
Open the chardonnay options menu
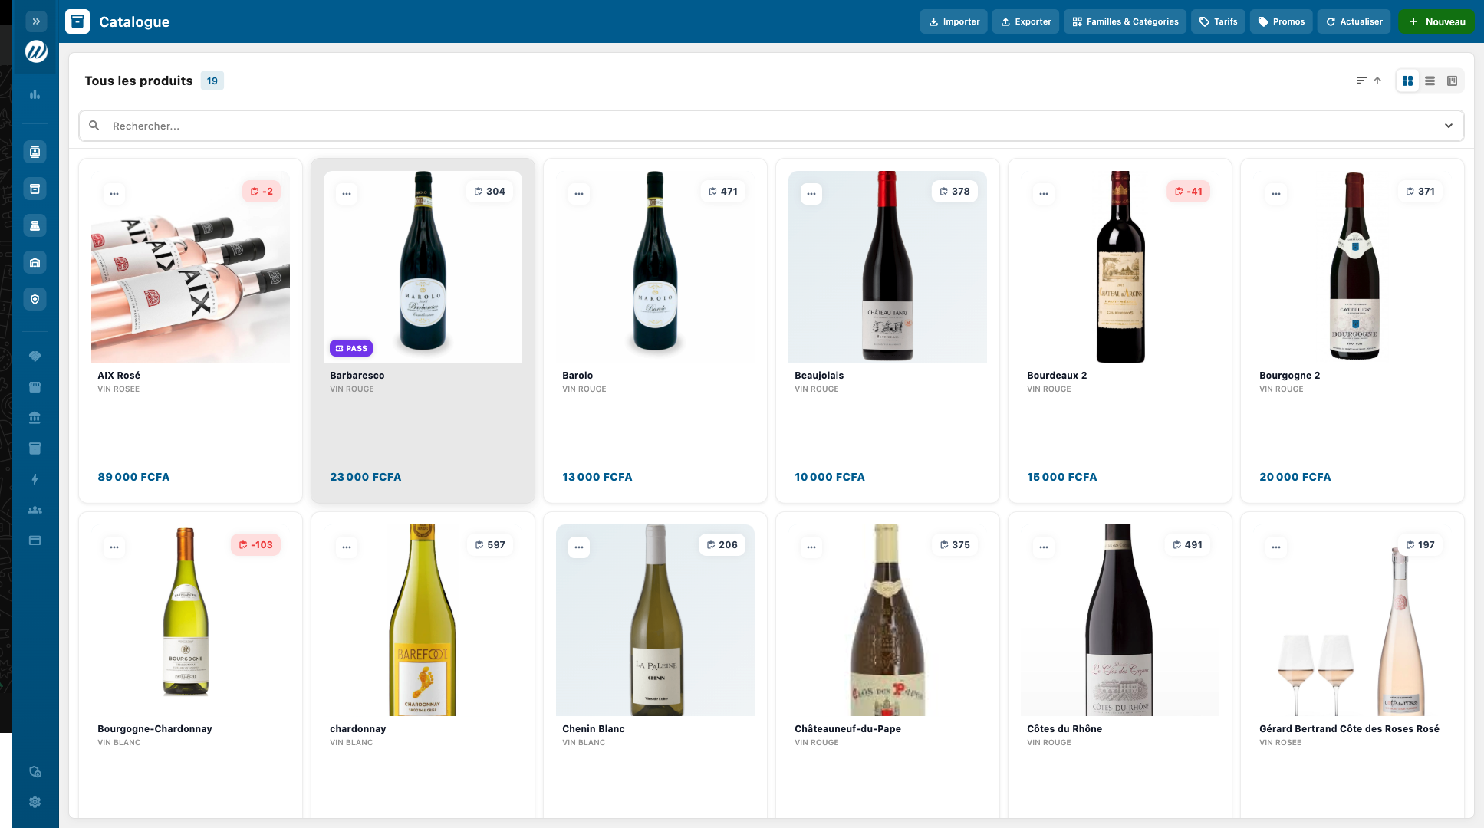coord(347,547)
